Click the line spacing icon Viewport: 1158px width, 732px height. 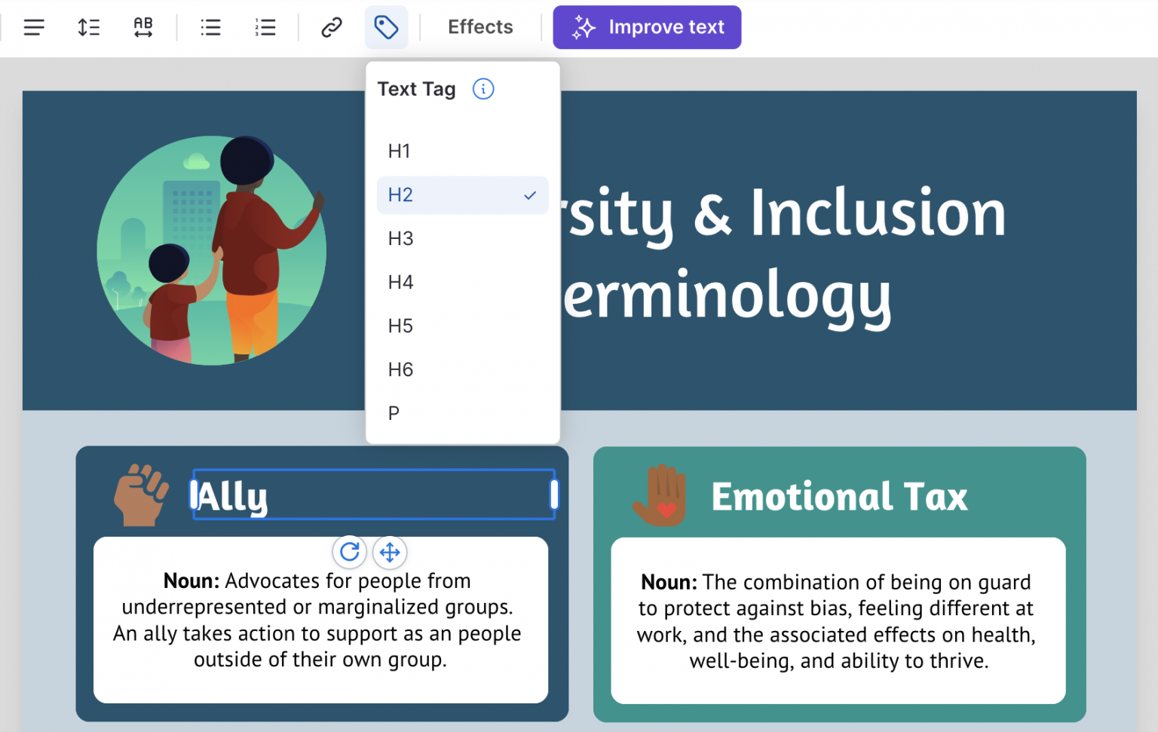(89, 28)
